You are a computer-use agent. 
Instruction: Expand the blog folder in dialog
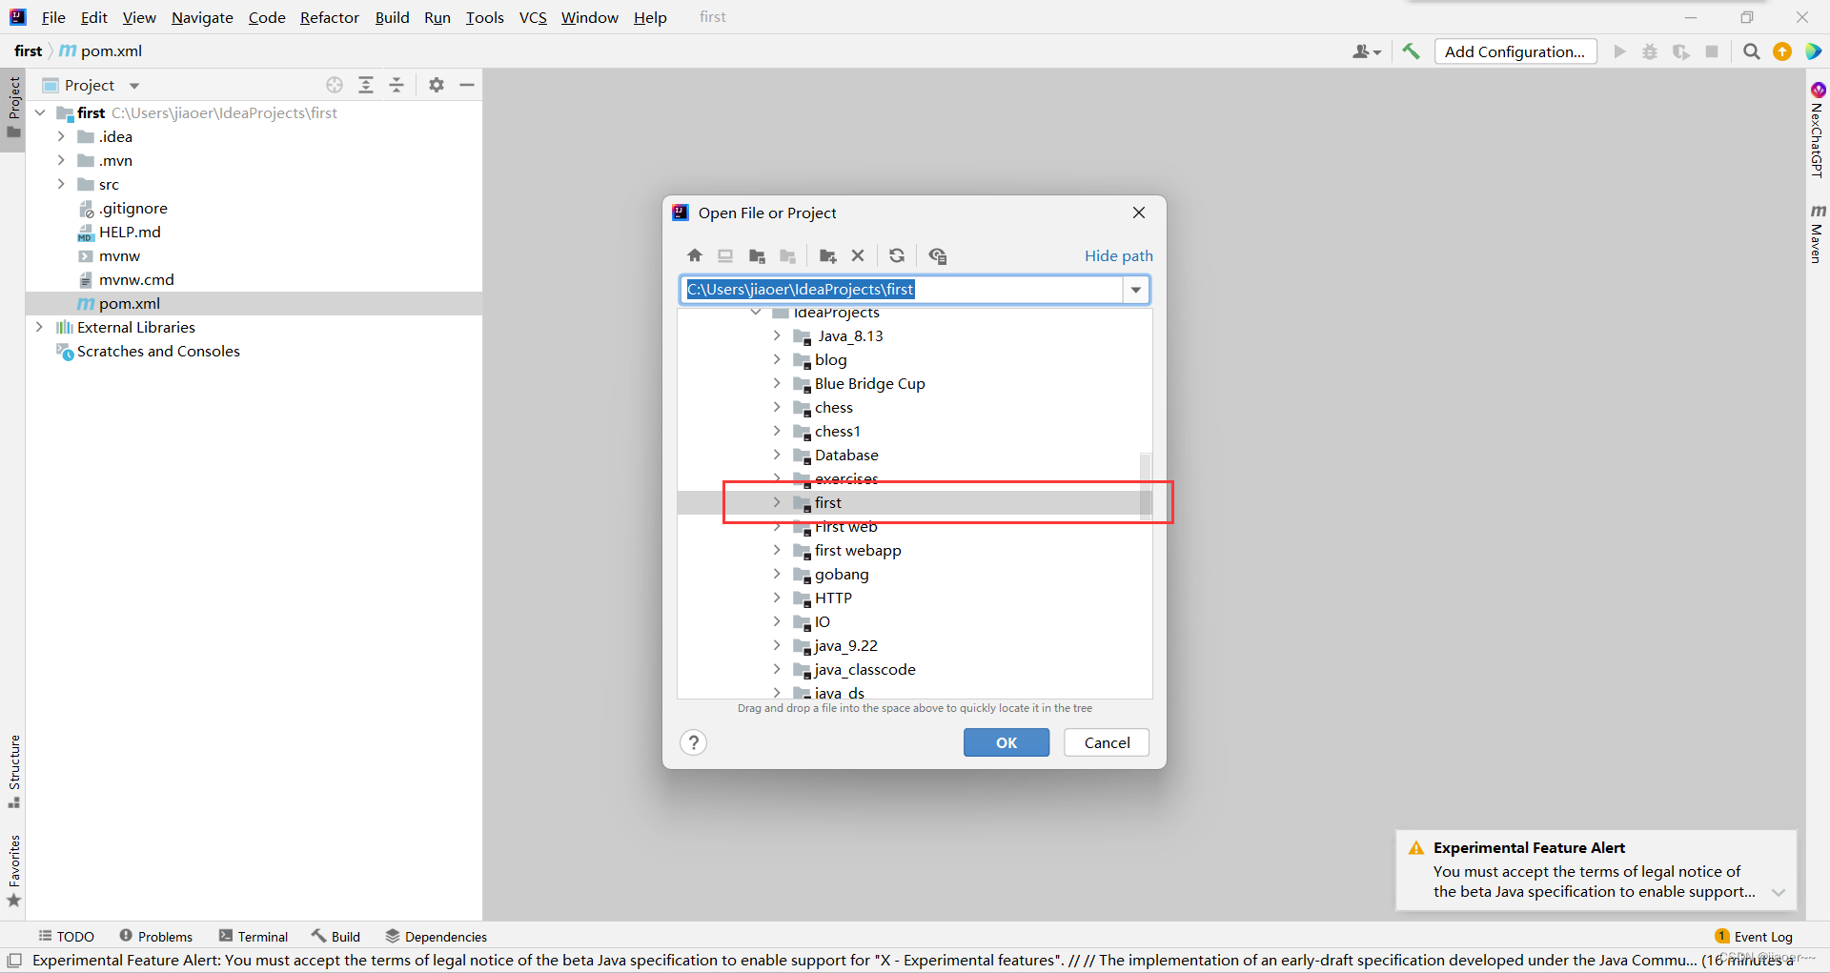tap(777, 359)
